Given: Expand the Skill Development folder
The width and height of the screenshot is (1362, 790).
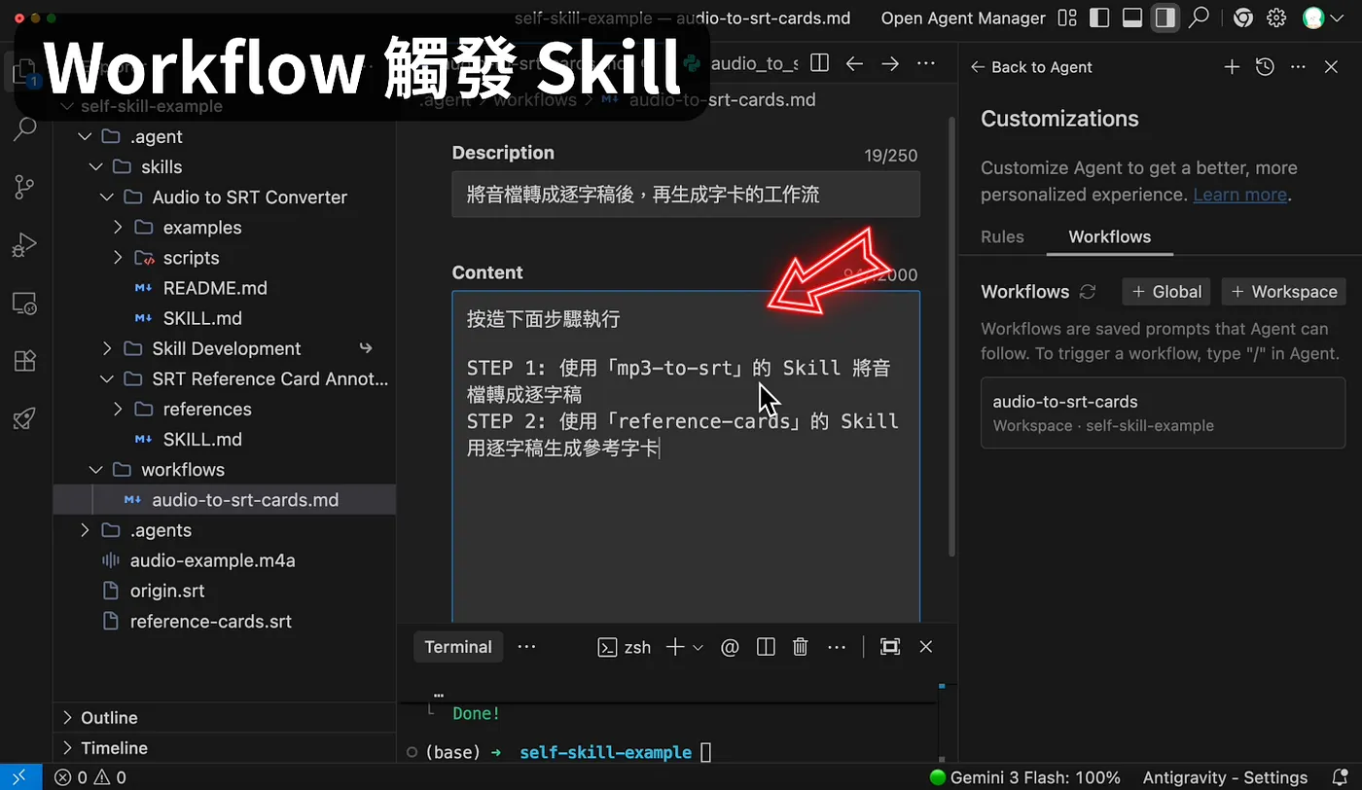Looking at the screenshot, I should pos(107,348).
